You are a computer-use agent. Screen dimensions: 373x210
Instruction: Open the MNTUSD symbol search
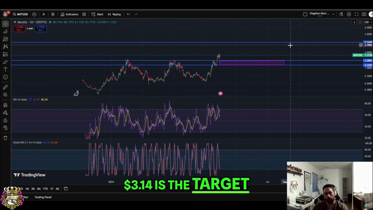click(20, 14)
